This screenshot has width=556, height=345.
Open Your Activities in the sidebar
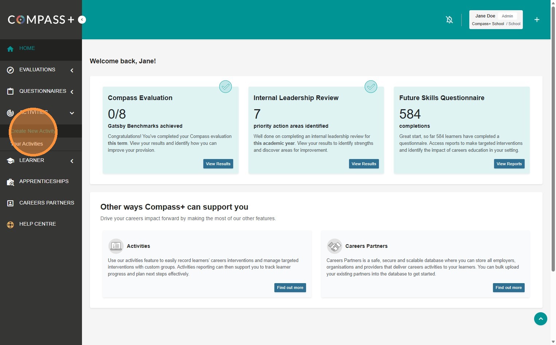pos(27,144)
